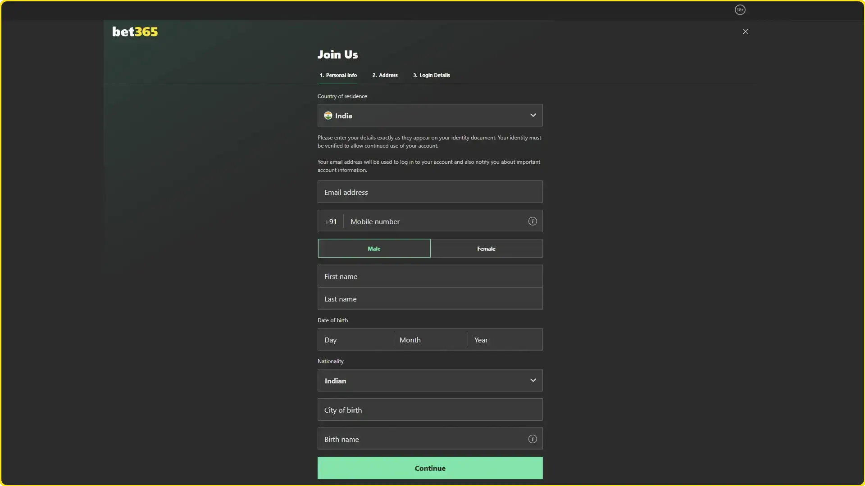865x486 pixels.
Task: Expand Nationality dropdown showing Indian
Action: [430, 381]
